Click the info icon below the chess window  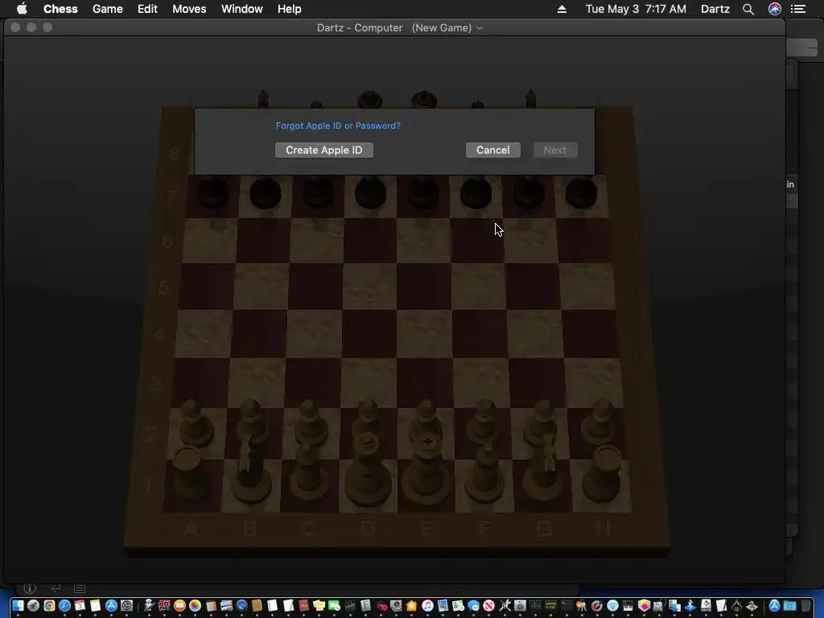30,588
